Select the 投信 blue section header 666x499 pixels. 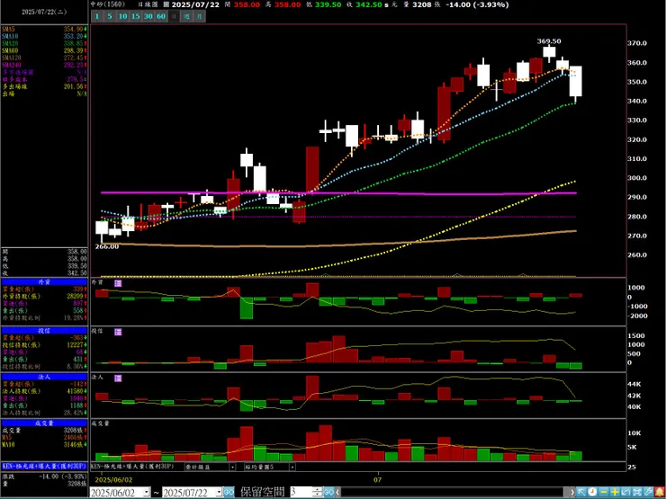click(44, 331)
